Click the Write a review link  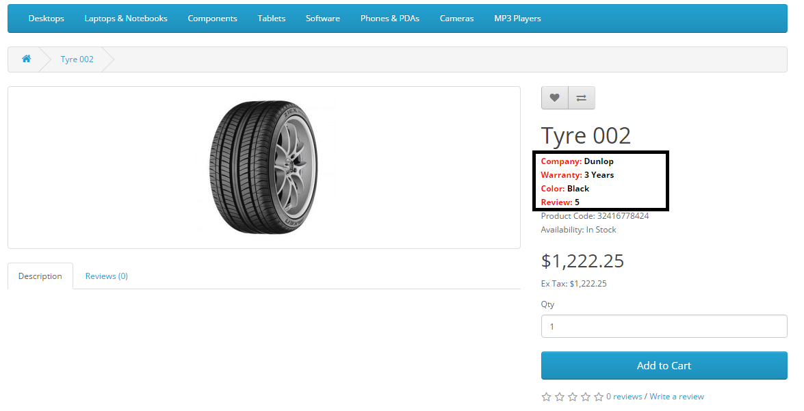pyautogui.click(x=677, y=397)
